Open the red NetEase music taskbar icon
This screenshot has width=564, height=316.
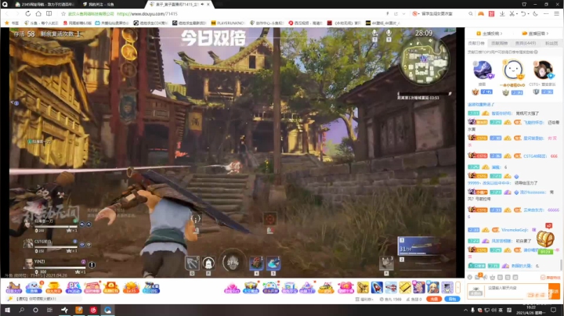pyautogui.click(x=93, y=310)
